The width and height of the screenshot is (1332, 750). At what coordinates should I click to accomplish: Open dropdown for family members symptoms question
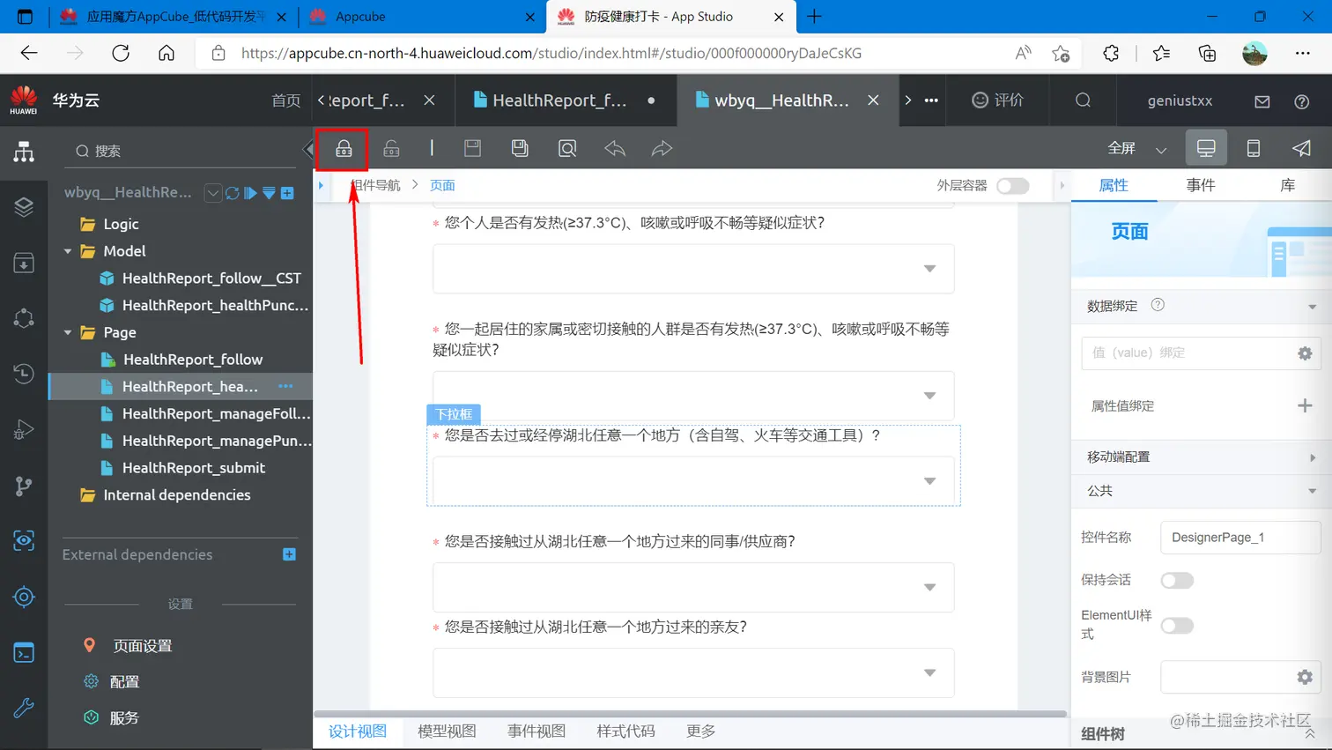pyautogui.click(x=693, y=396)
